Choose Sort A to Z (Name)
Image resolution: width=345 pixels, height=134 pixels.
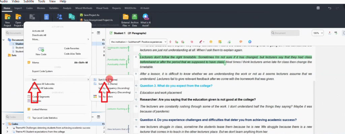[108, 79]
